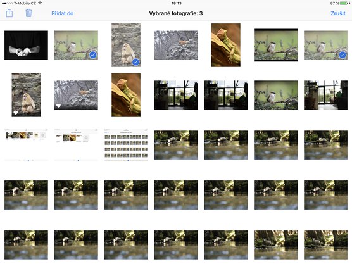Deselect the checked bird photo in first row
352x264 pixels.
(x=92, y=55)
